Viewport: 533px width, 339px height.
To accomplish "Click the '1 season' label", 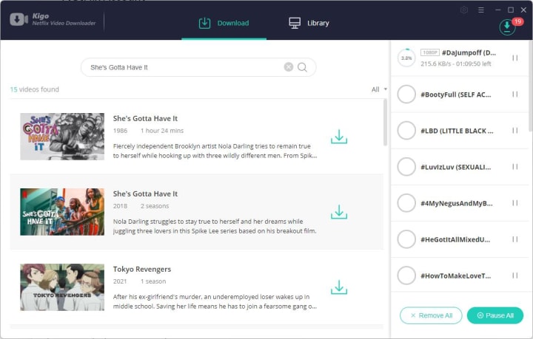I will pyautogui.click(x=153, y=281).
